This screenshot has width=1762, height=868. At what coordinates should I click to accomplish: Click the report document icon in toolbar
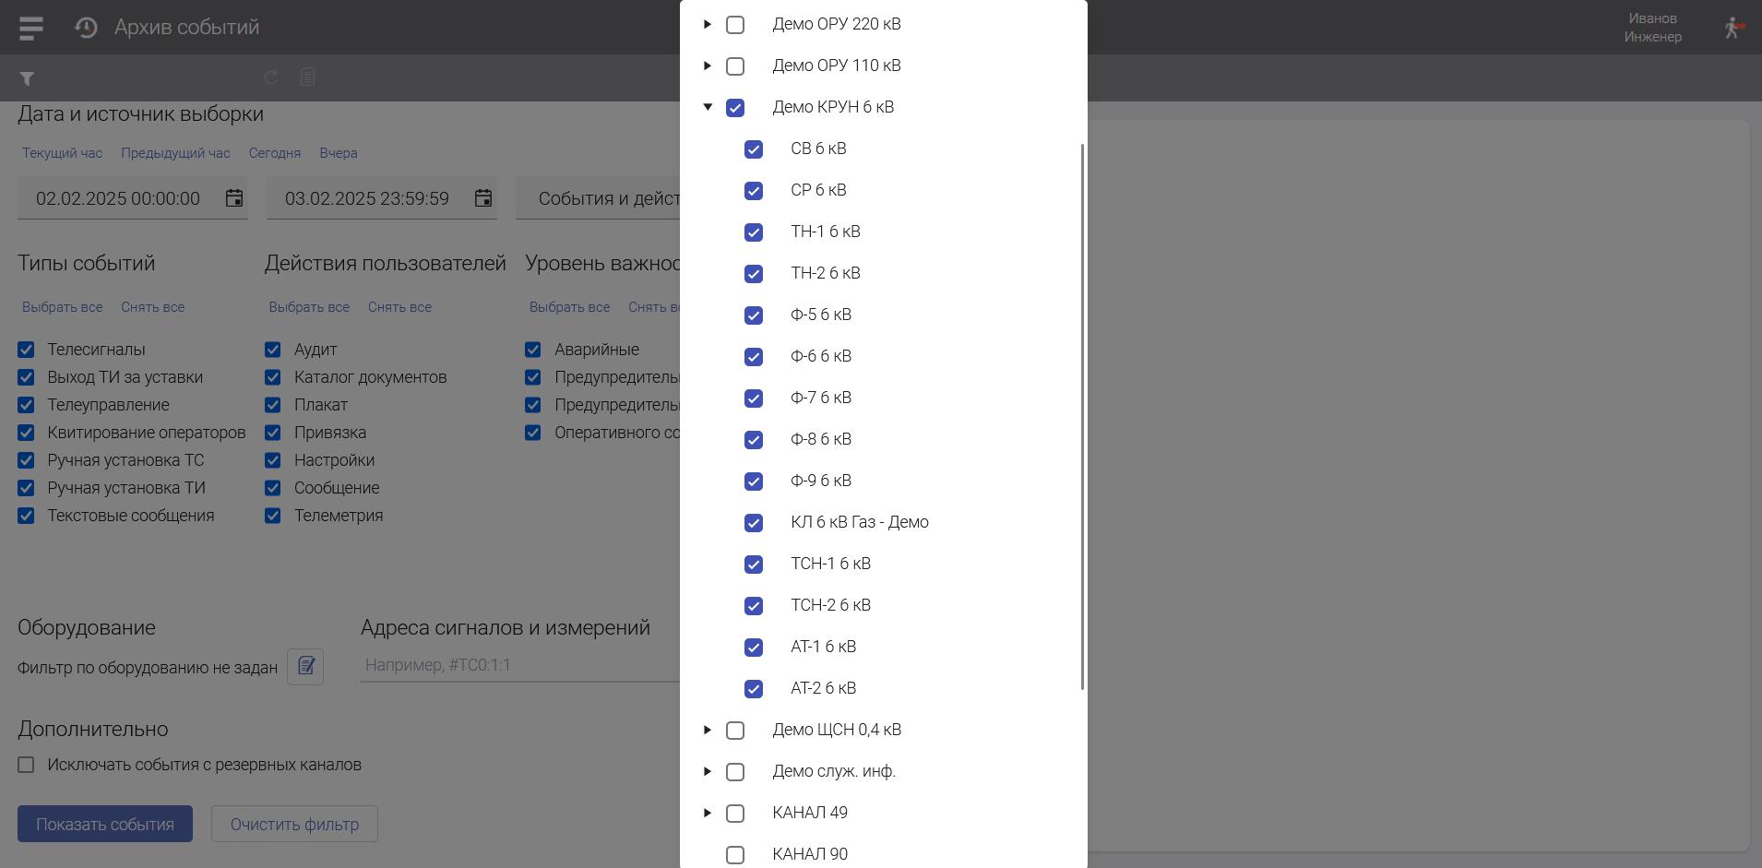pyautogui.click(x=308, y=77)
